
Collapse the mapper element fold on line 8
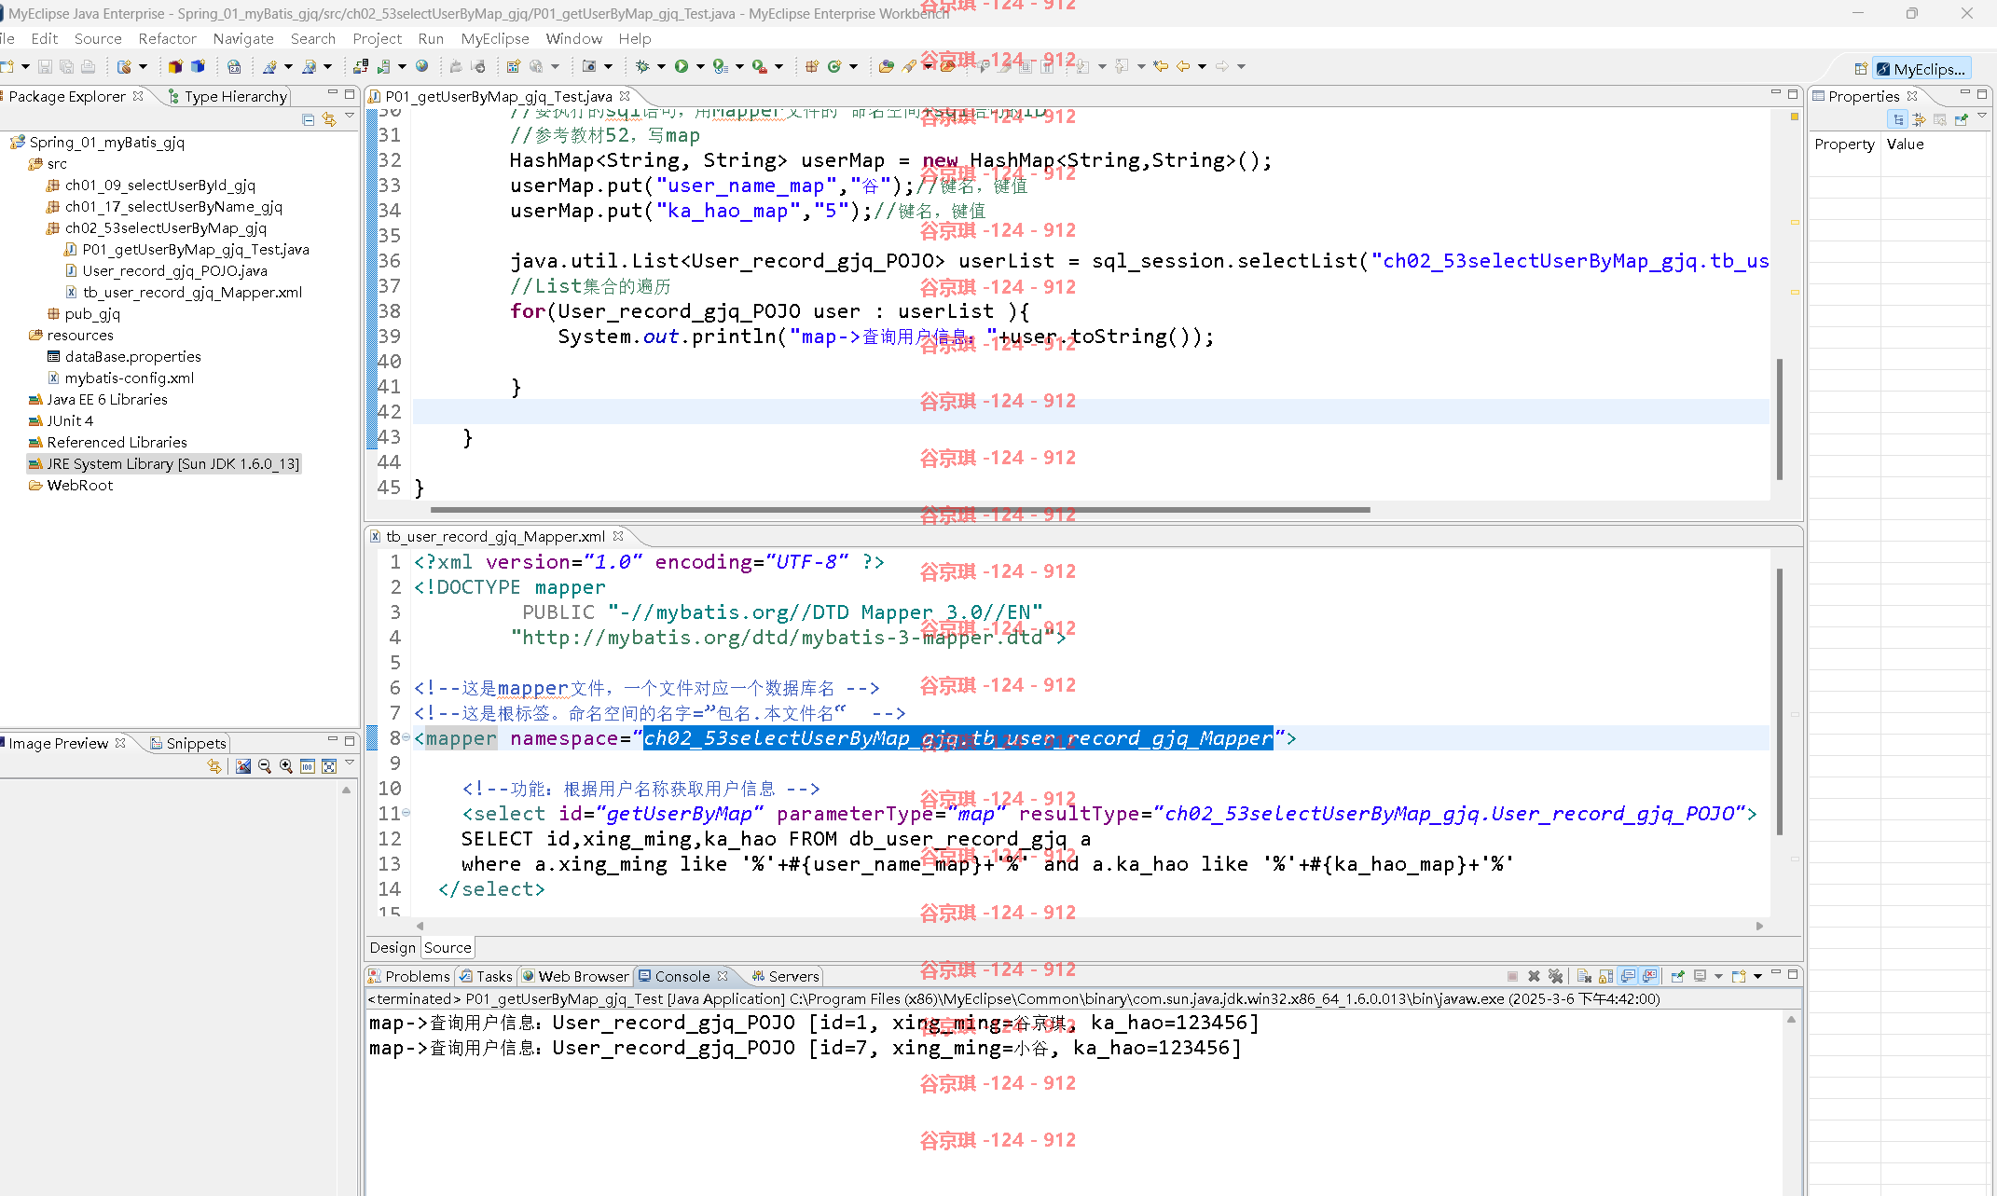[406, 737]
